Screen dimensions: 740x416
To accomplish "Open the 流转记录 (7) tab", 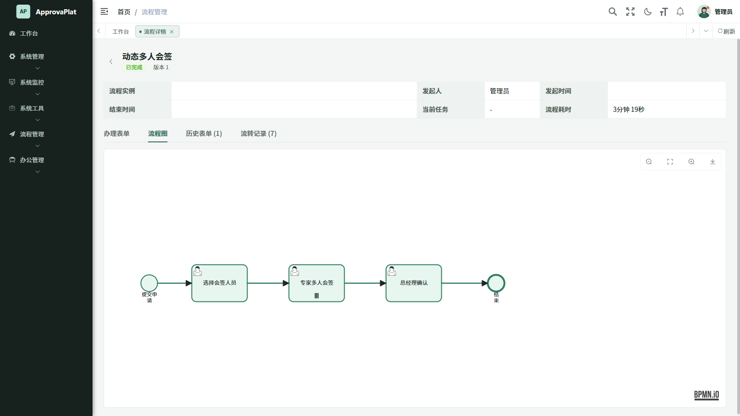I will tap(259, 134).
